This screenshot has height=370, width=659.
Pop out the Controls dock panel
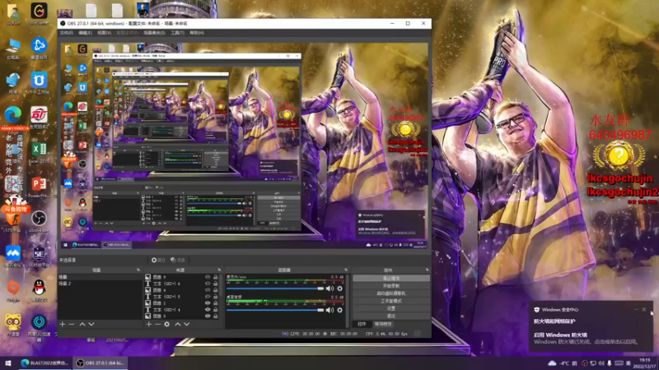pos(427,270)
